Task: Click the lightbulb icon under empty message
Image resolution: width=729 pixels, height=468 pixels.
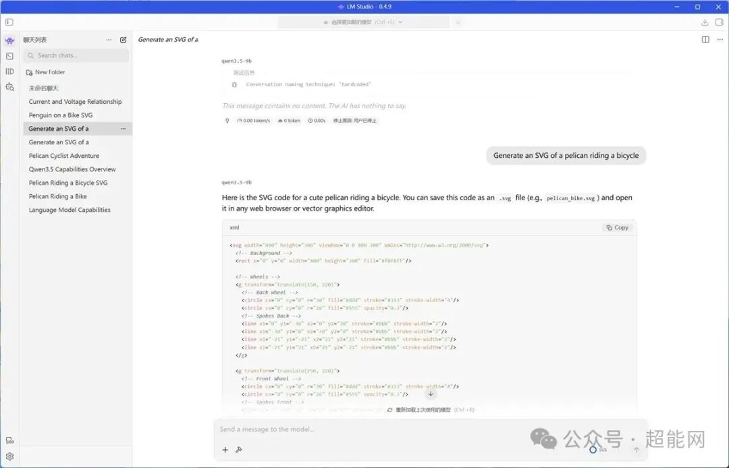Action: click(x=227, y=121)
